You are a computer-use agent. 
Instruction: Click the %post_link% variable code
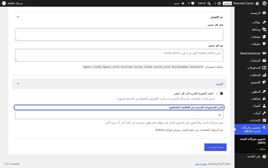pyautogui.click(x=92, y=67)
